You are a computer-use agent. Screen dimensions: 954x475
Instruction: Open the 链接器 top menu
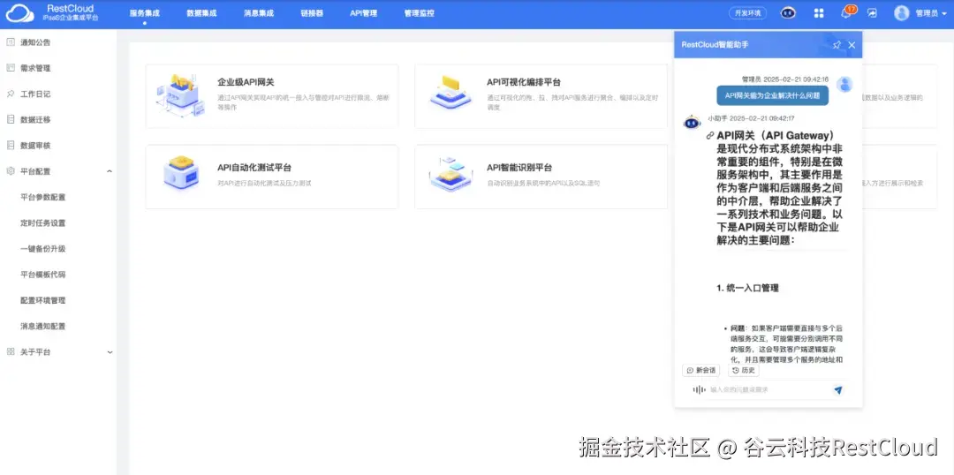click(x=312, y=12)
